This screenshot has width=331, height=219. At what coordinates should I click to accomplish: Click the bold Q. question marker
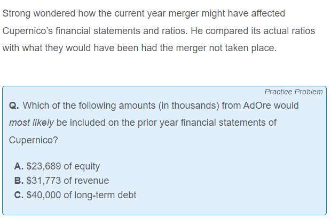pyautogui.click(x=14, y=106)
